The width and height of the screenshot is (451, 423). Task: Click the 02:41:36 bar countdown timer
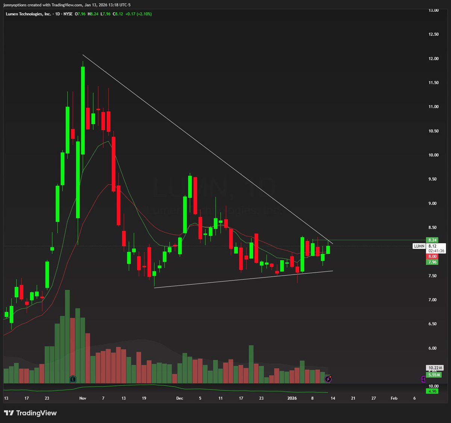(436, 251)
